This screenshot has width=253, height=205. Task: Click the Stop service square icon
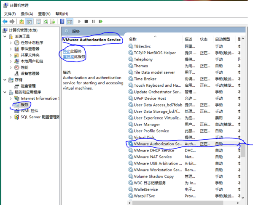[86, 21]
